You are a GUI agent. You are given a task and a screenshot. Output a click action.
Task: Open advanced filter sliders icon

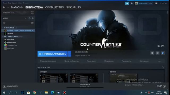click(32, 23)
